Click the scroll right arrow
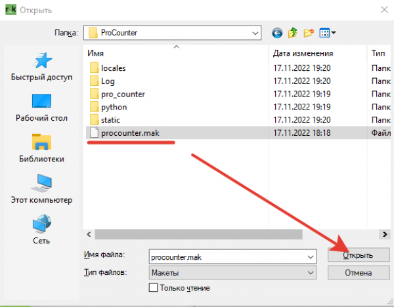 385,234
